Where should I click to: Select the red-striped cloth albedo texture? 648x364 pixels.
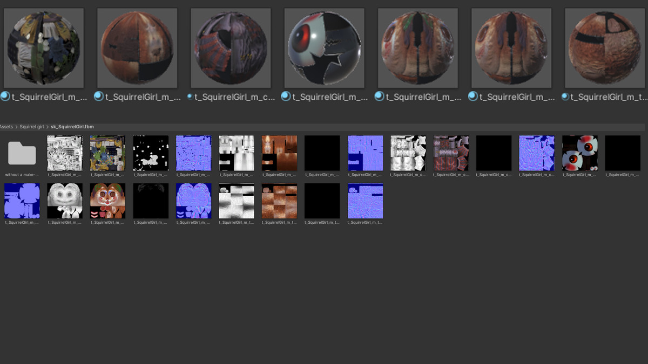pyautogui.click(x=451, y=153)
